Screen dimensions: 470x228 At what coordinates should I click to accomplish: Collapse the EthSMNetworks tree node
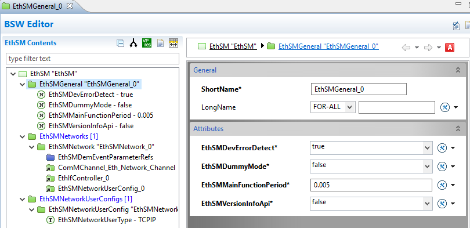click(22, 136)
